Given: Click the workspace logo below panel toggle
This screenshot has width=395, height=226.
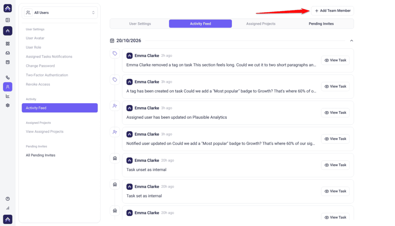Looking at the screenshot, I should pyautogui.click(x=8, y=31).
